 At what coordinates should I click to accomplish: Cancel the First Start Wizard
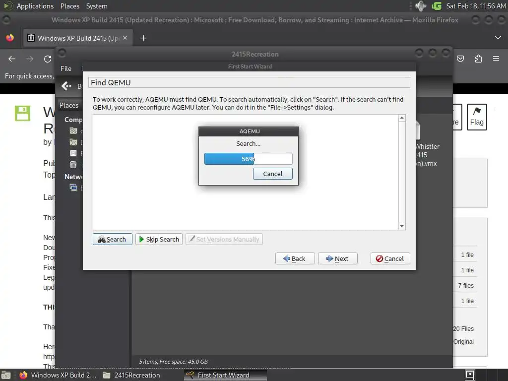click(x=390, y=258)
